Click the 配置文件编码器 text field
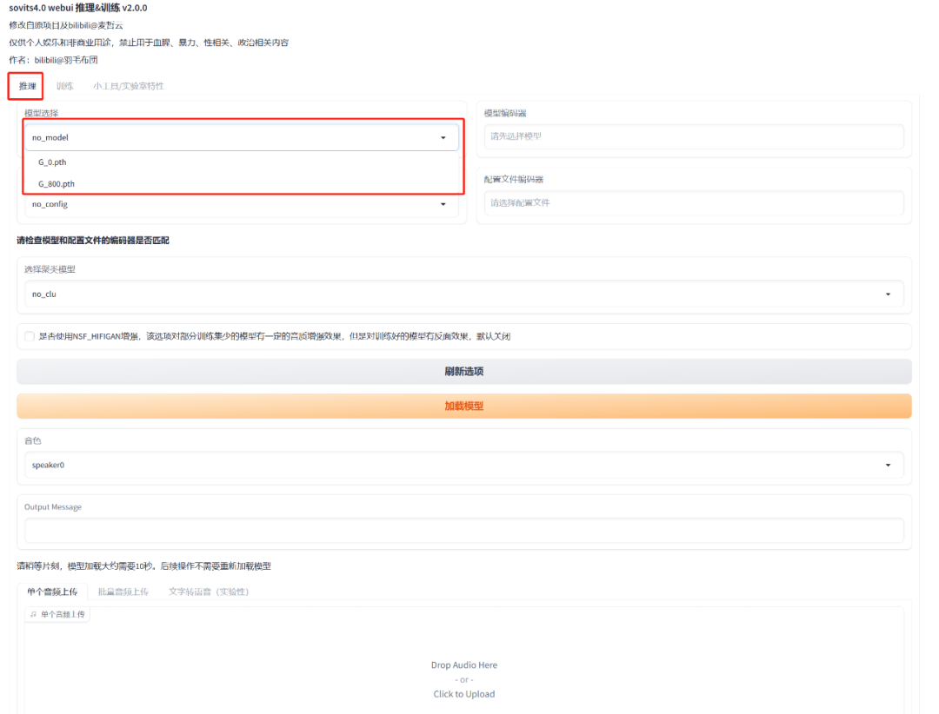 tap(694, 203)
